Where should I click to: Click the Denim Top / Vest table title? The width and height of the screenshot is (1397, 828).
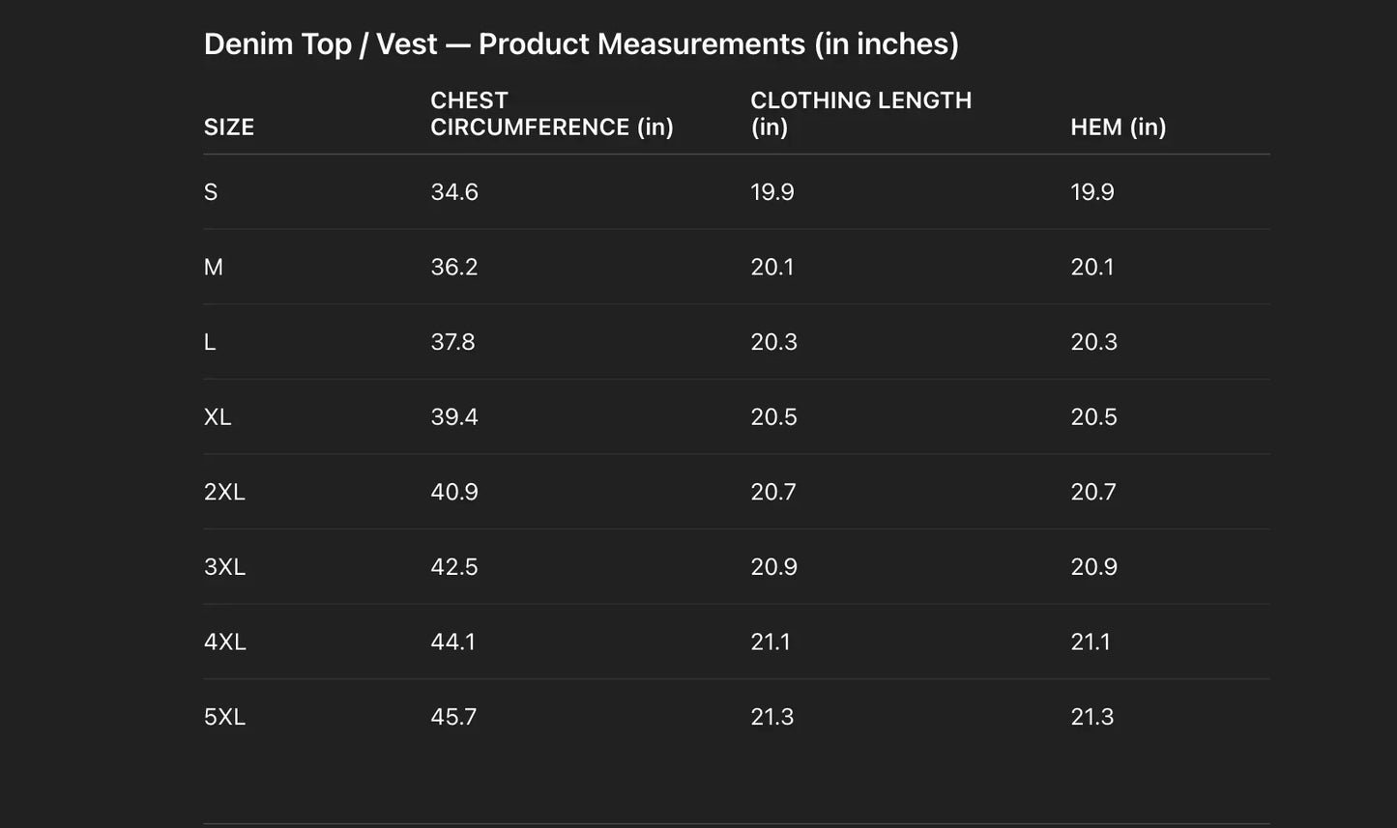581,44
